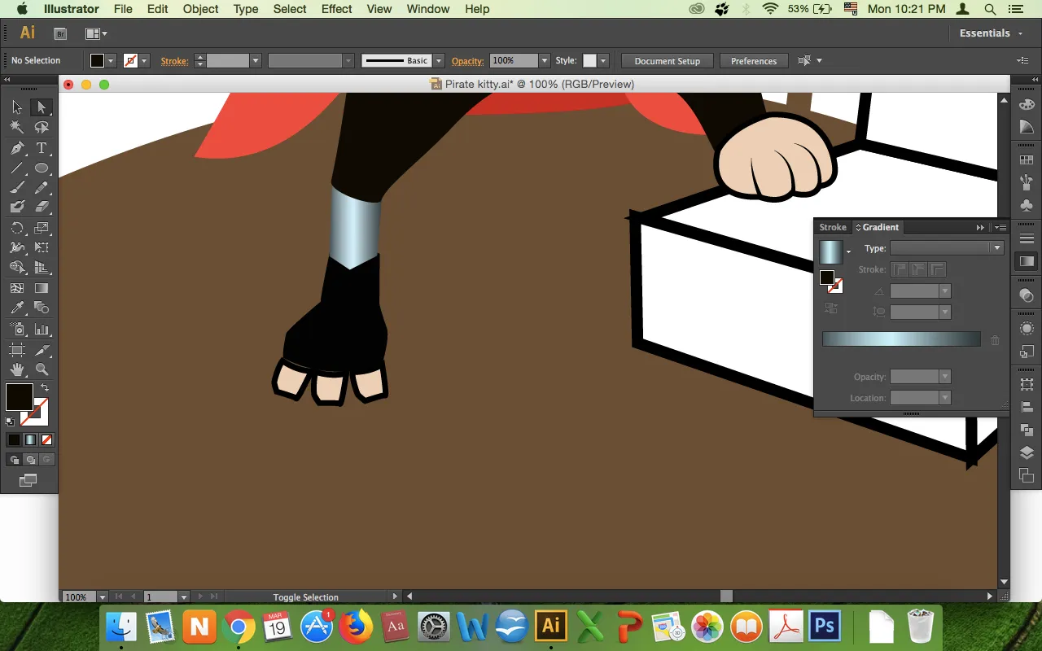Select the Perspective Grid tool

click(42, 268)
